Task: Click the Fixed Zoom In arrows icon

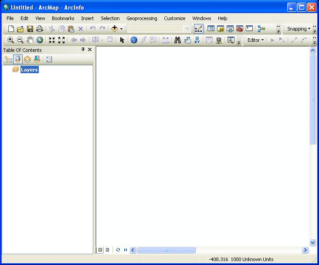Action: tap(52, 40)
